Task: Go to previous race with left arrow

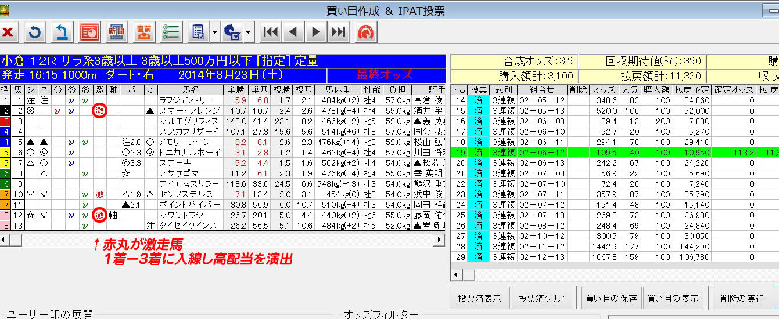Action: pyautogui.click(x=293, y=32)
